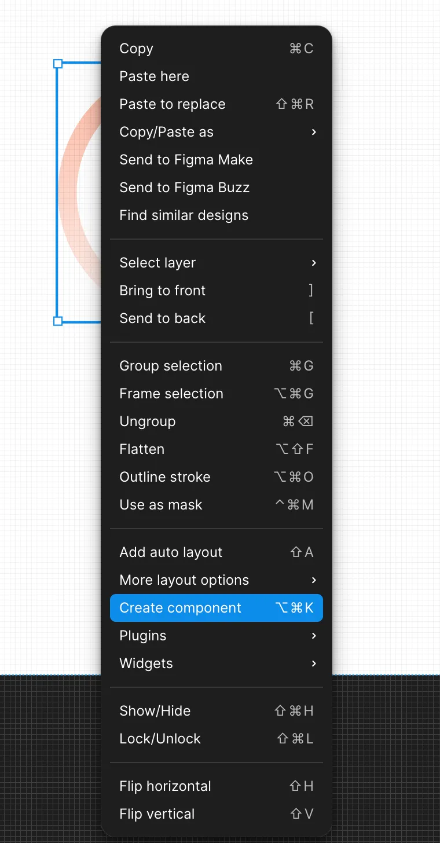
Task: Click the top-left selection resize handle
Action: pyautogui.click(x=58, y=64)
